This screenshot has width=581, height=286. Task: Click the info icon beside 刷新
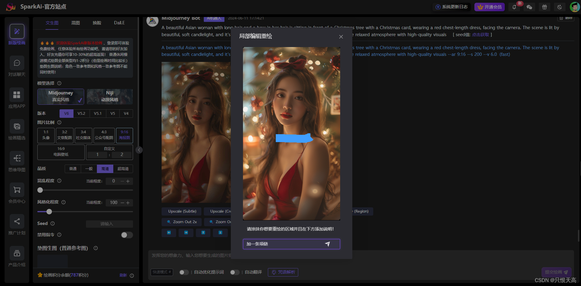pyautogui.click(x=132, y=276)
